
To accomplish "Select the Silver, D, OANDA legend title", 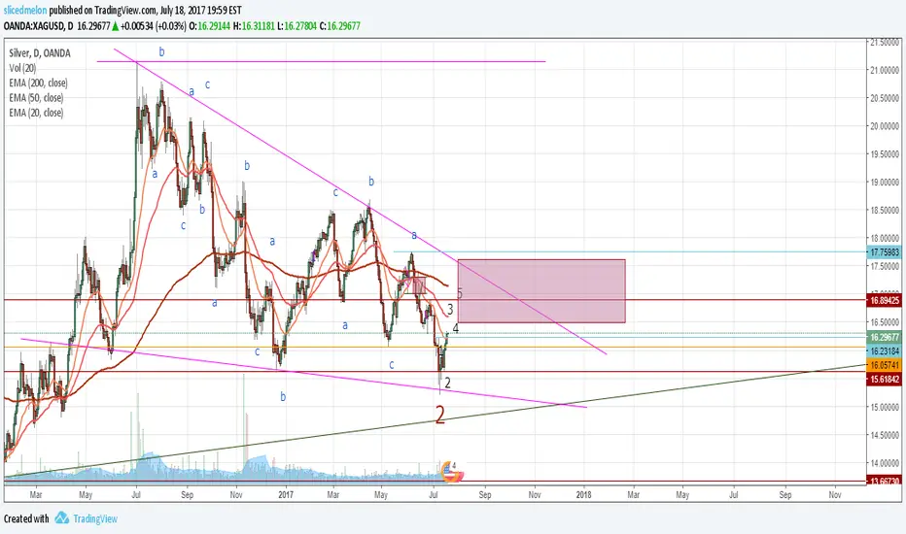I will click(40, 53).
